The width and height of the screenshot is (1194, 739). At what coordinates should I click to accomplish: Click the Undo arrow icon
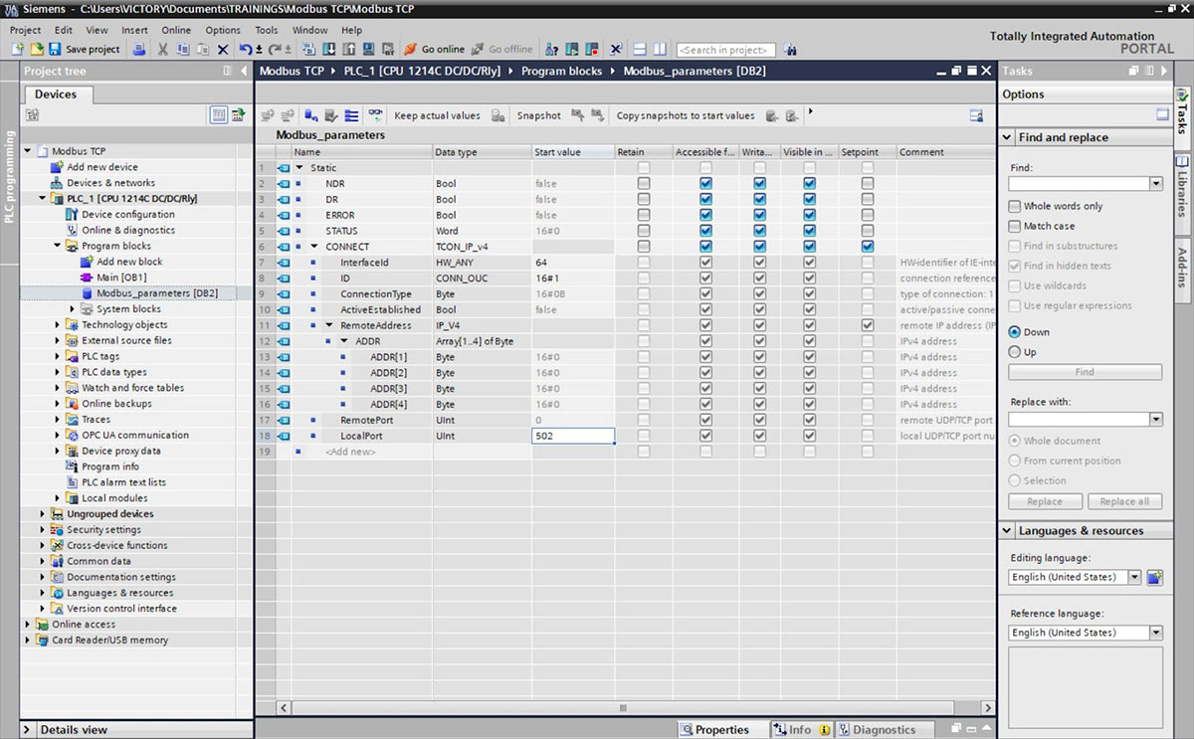pyautogui.click(x=245, y=49)
